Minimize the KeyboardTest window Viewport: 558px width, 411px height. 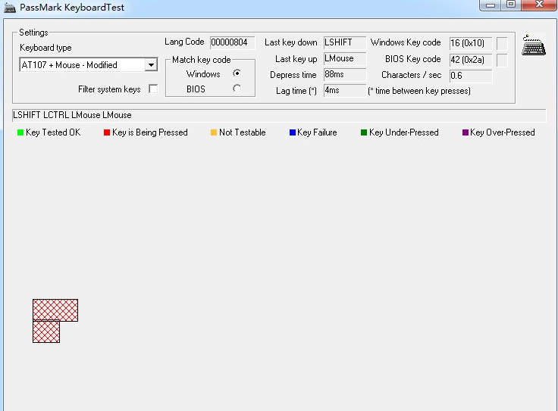(x=491, y=5)
